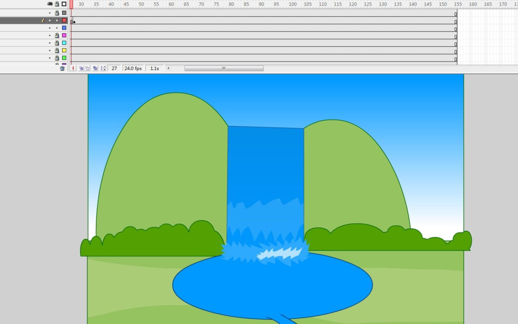Hide the yellow-swatch layer via its visibility dot
518x324 pixels.
[x=50, y=50]
